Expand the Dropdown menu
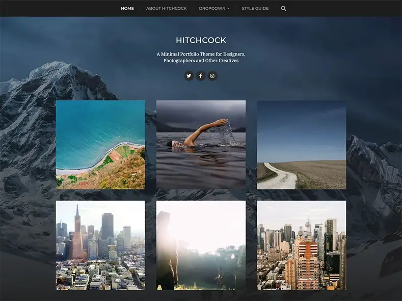This screenshot has width=402, height=301. point(214,9)
